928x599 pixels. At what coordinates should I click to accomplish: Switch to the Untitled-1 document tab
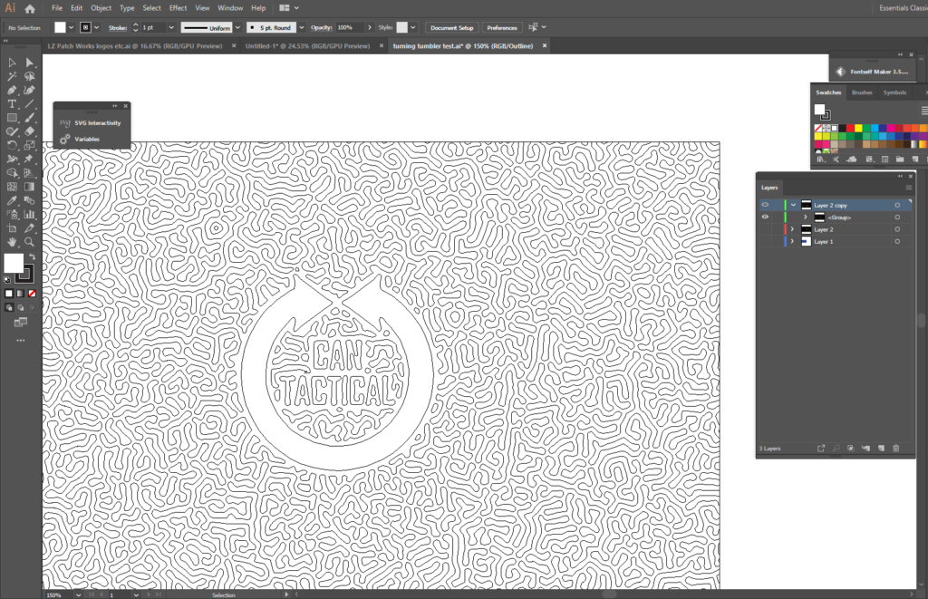coord(308,45)
